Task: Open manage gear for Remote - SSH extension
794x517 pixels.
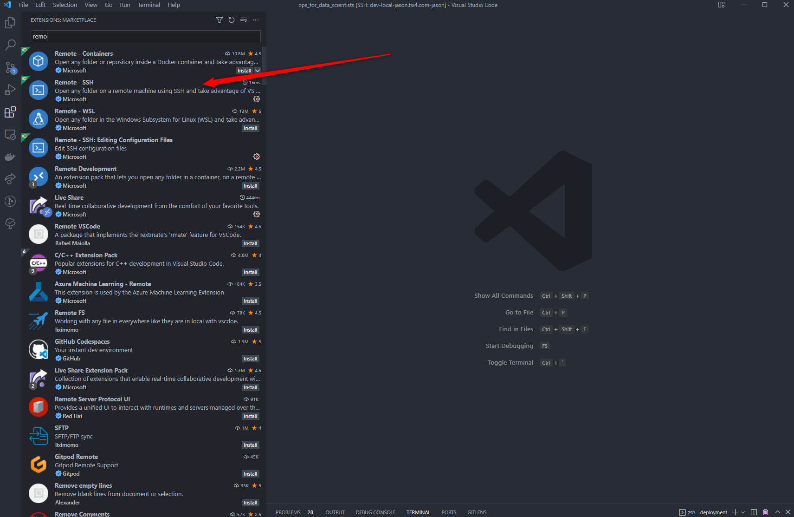Action: pos(257,99)
